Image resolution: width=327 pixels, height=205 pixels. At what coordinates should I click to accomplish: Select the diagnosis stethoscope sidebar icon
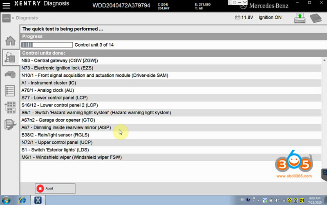coord(10,57)
